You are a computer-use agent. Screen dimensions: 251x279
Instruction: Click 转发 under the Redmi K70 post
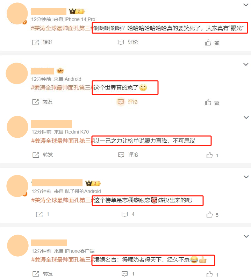tap(43, 155)
